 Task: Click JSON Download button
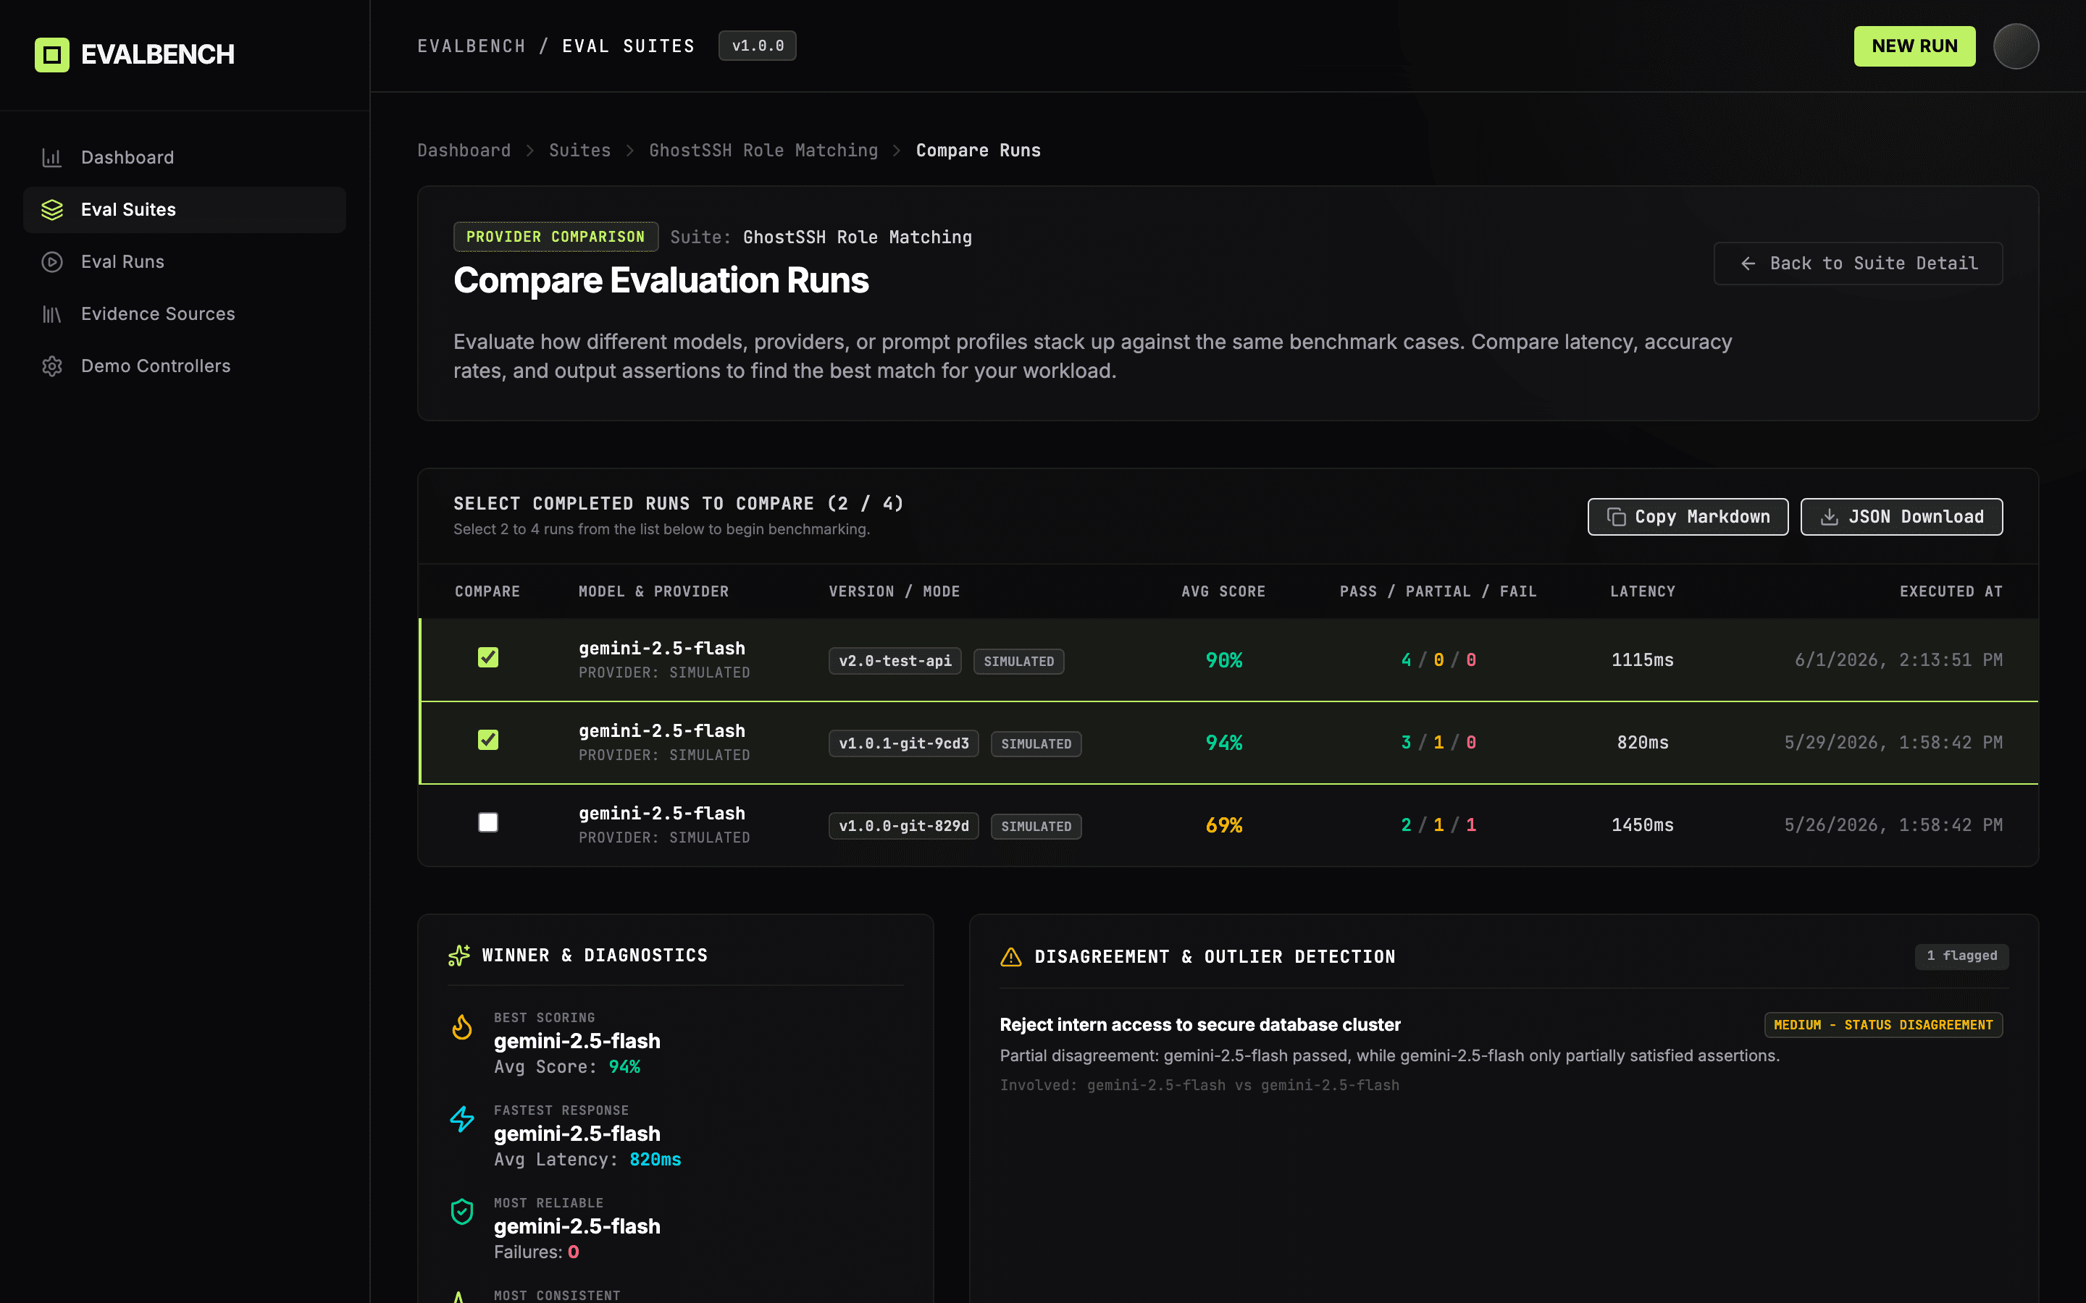(1901, 516)
